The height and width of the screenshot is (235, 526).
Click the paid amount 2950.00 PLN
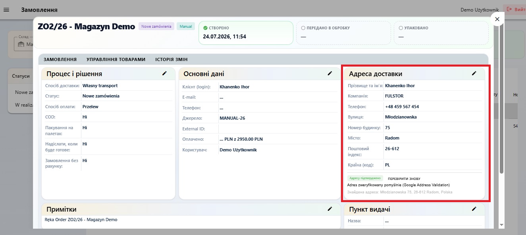point(241,139)
